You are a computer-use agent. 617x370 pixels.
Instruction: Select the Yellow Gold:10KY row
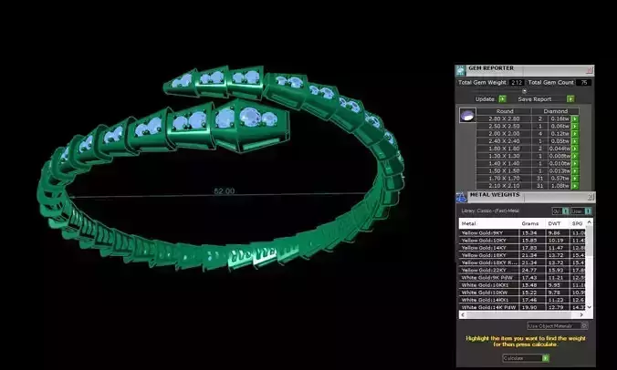click(x=522, y=241)
